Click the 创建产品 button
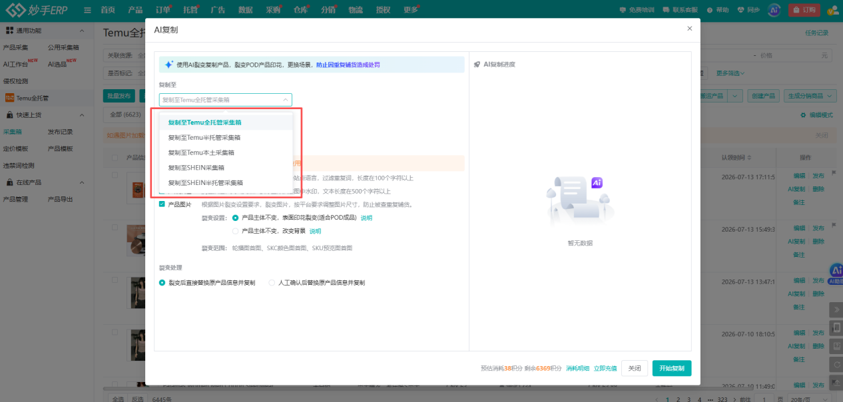Viewport: 843px width, 402px height. [764, 96]
